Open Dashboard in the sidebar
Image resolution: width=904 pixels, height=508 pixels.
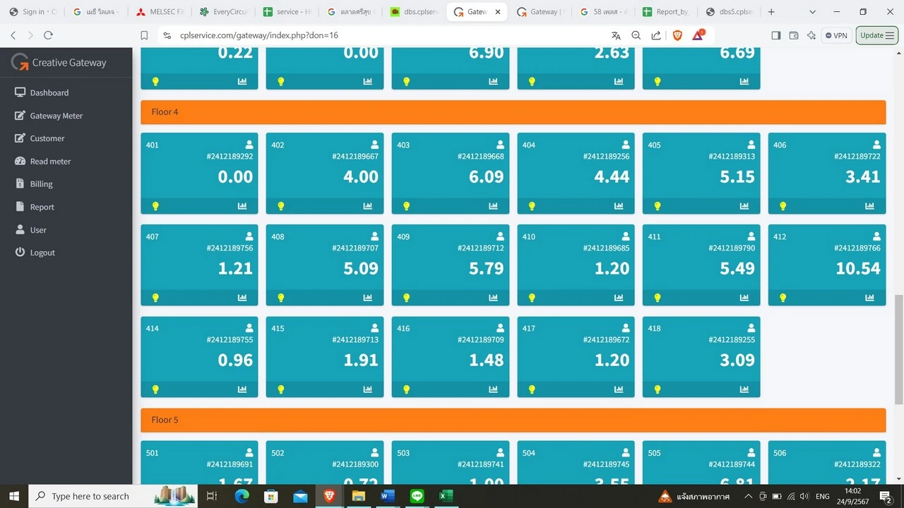coord(49,92)
